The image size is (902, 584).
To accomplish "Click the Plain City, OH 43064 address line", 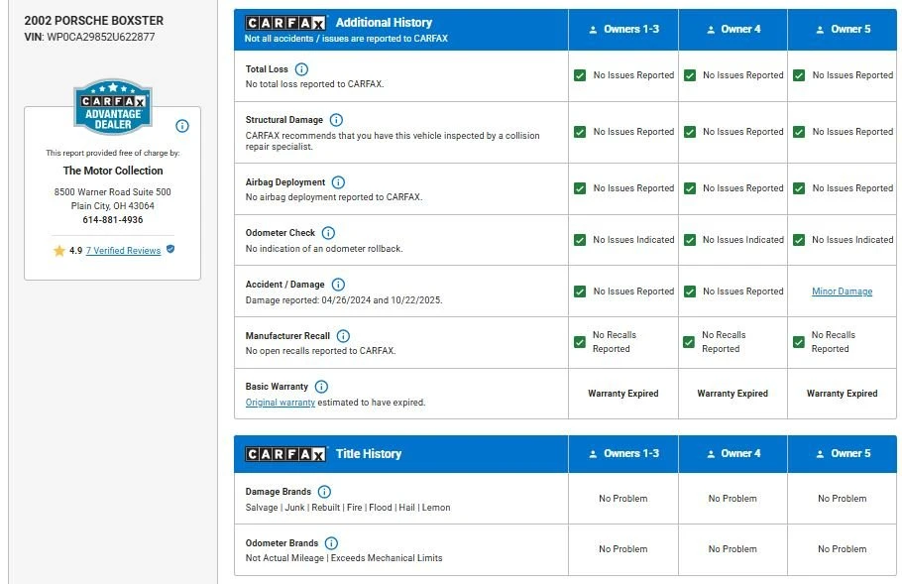I will pos(113,206).
